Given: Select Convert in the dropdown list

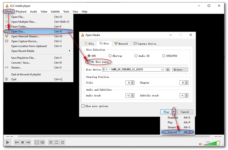Looking at the screenshot, I should pos(178,132).
